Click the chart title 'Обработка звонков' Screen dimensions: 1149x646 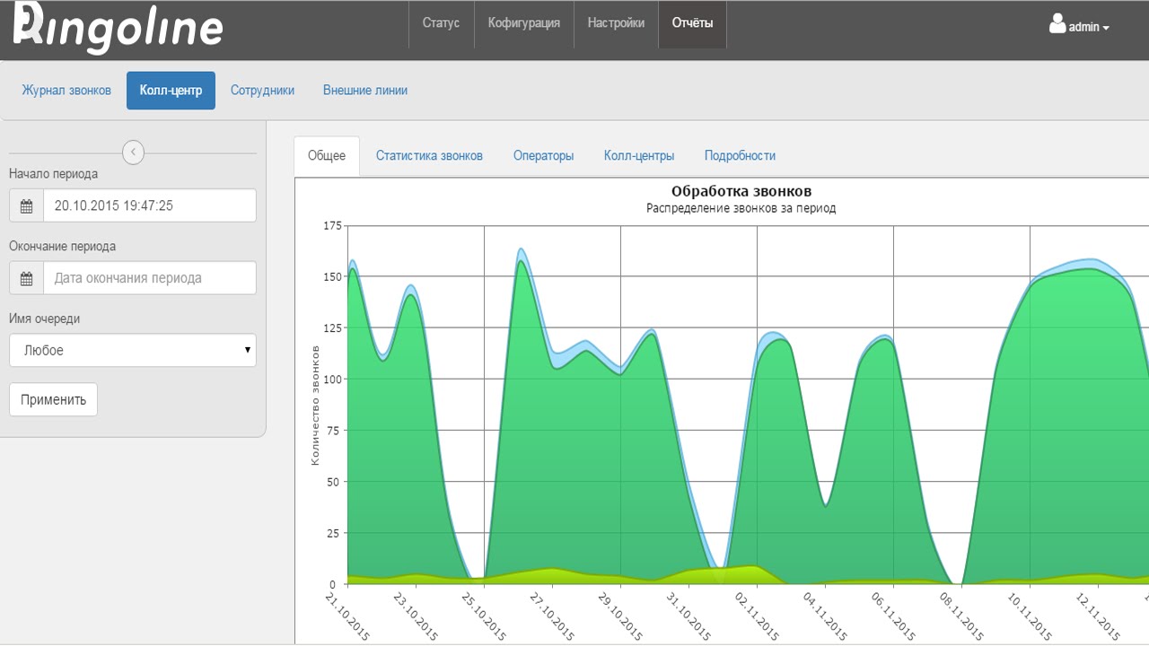pyautogui.click(x=741, y=191)
